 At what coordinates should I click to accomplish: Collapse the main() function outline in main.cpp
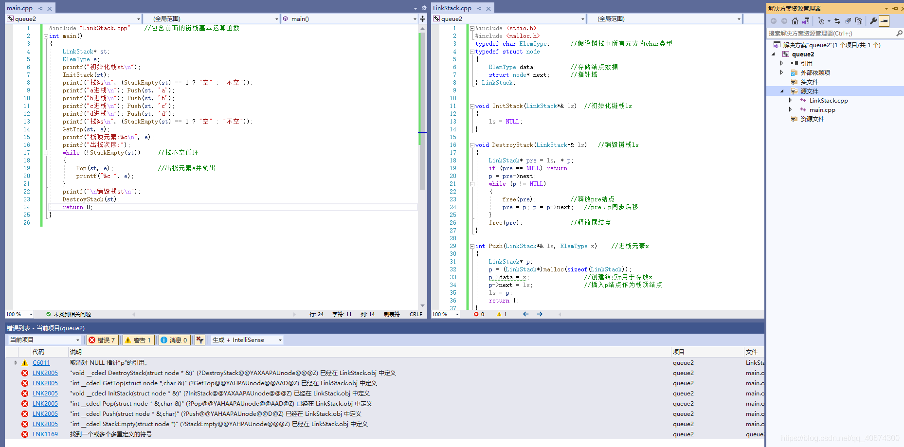coord(46,36)
